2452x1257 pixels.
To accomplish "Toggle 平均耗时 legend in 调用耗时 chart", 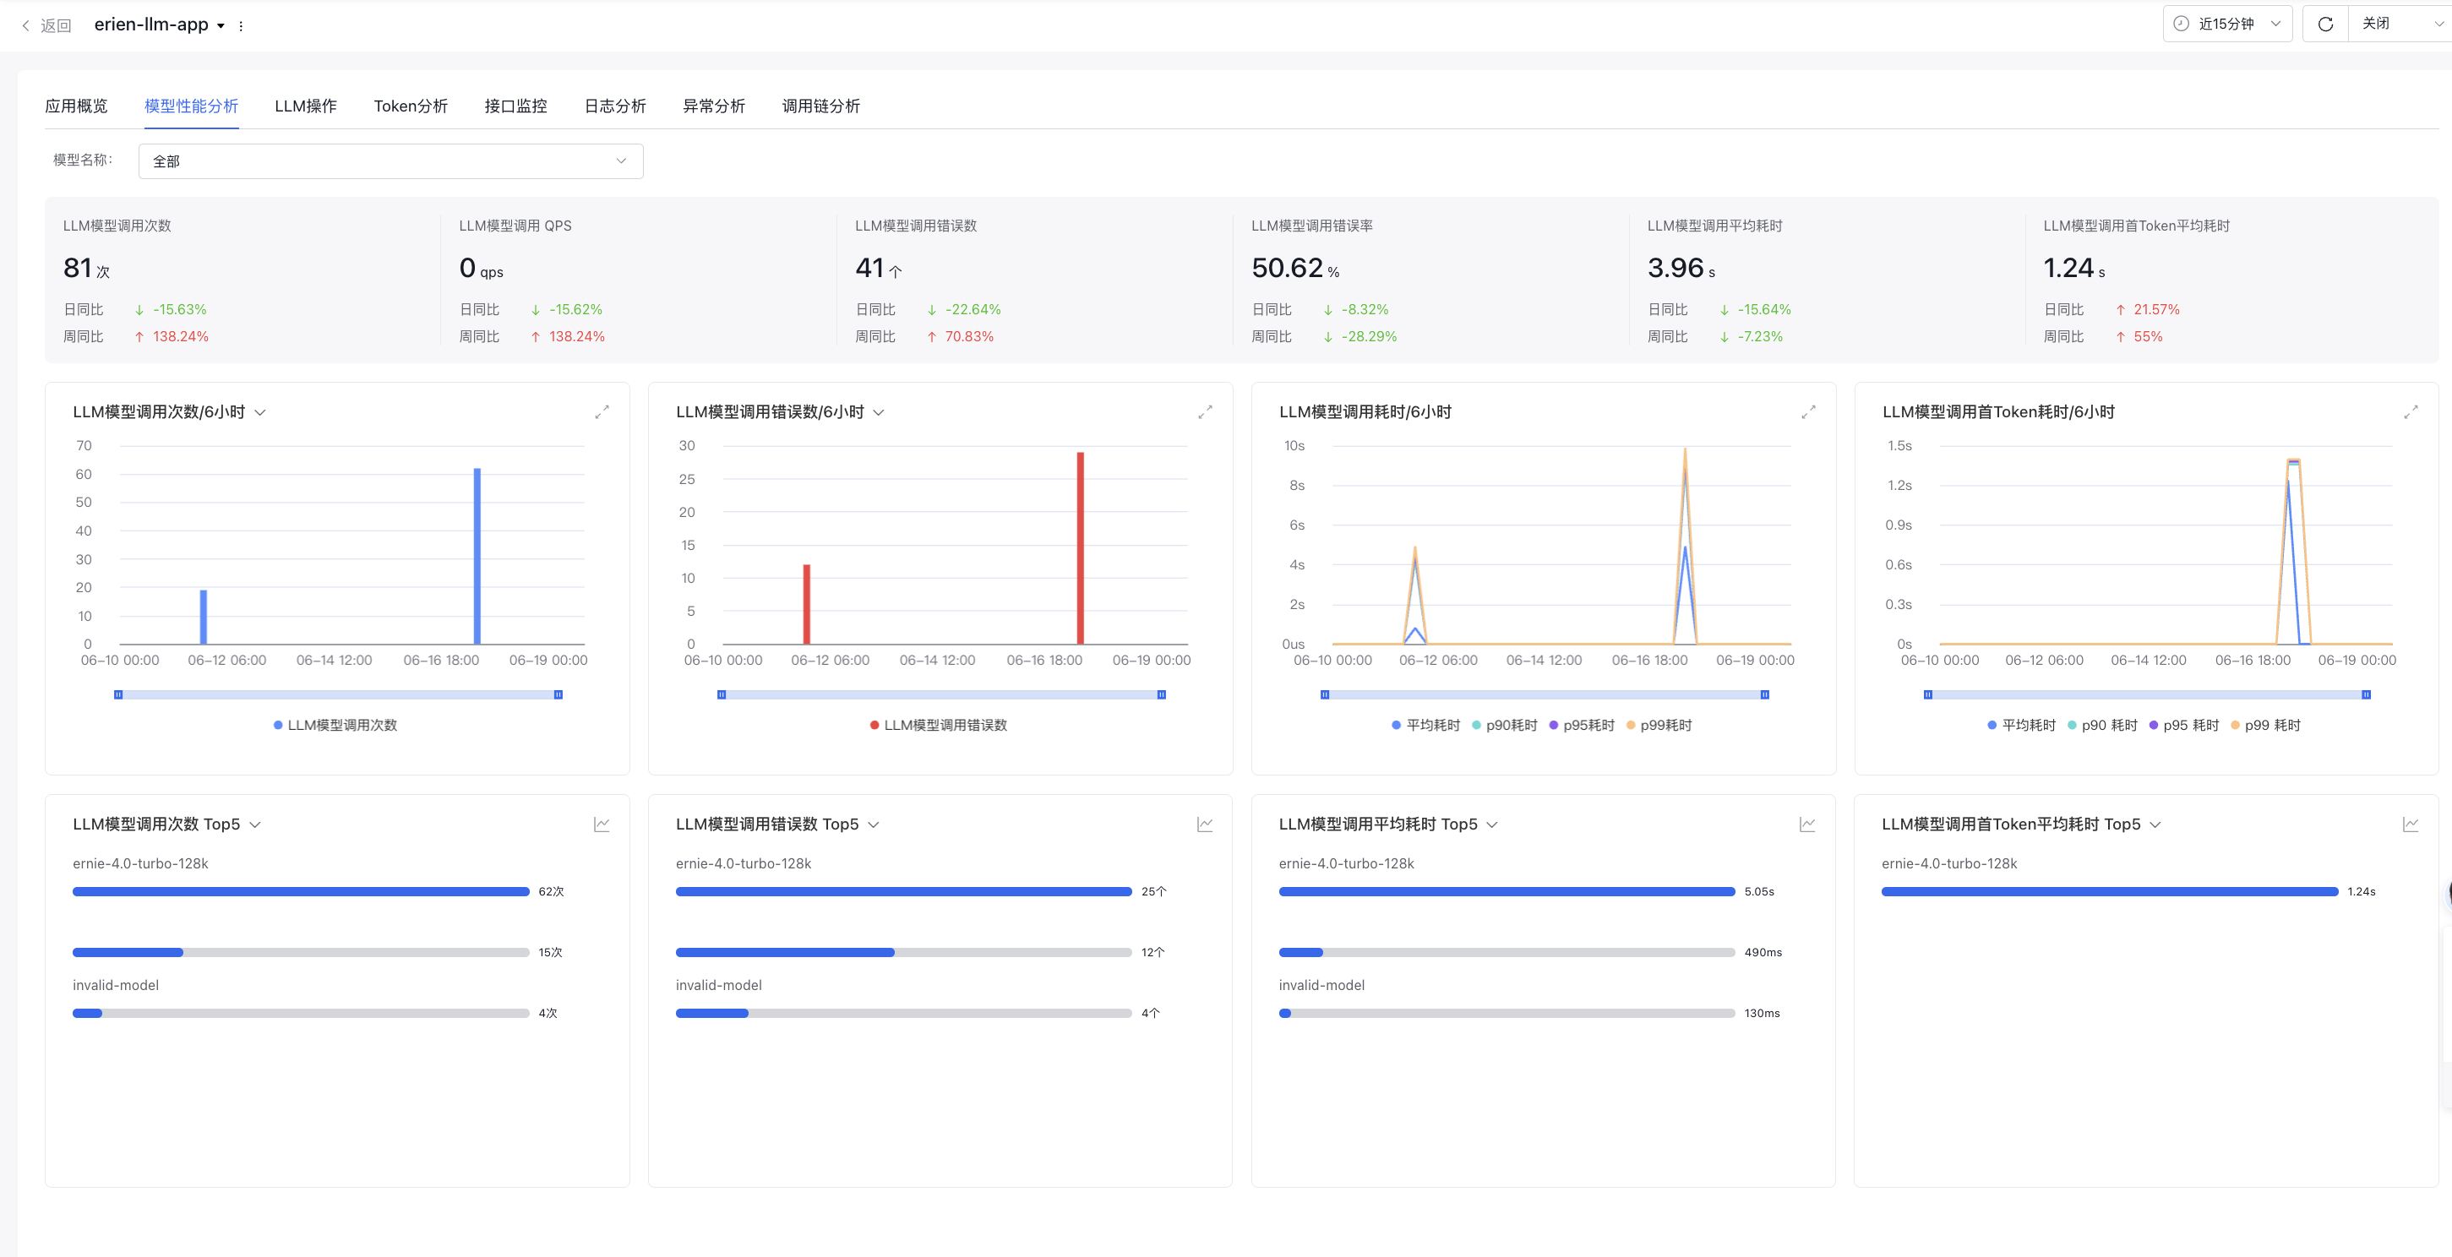I will tap(1426, 725).
